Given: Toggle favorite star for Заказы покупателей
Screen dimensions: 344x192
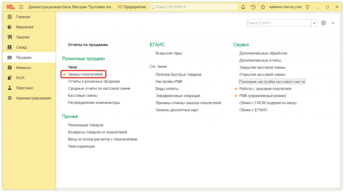Looking at the screenshot, I should click(65, 74).
